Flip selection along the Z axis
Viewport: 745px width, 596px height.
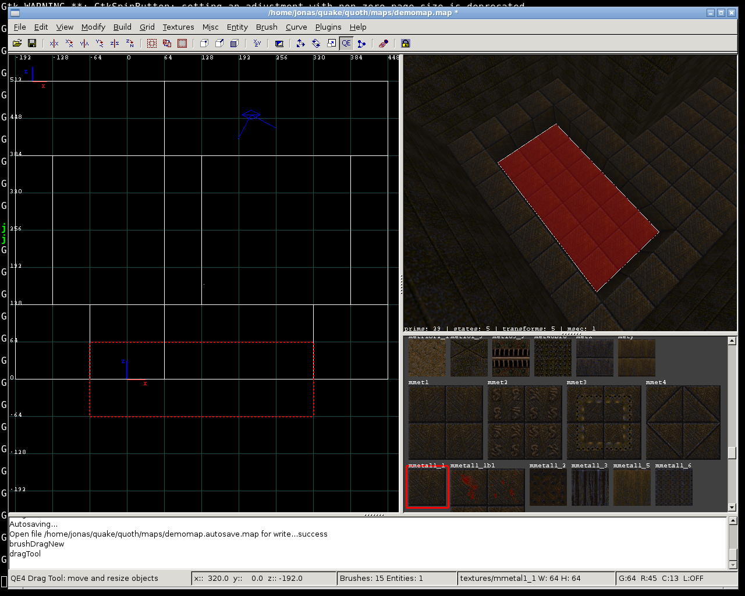[115, 43]
